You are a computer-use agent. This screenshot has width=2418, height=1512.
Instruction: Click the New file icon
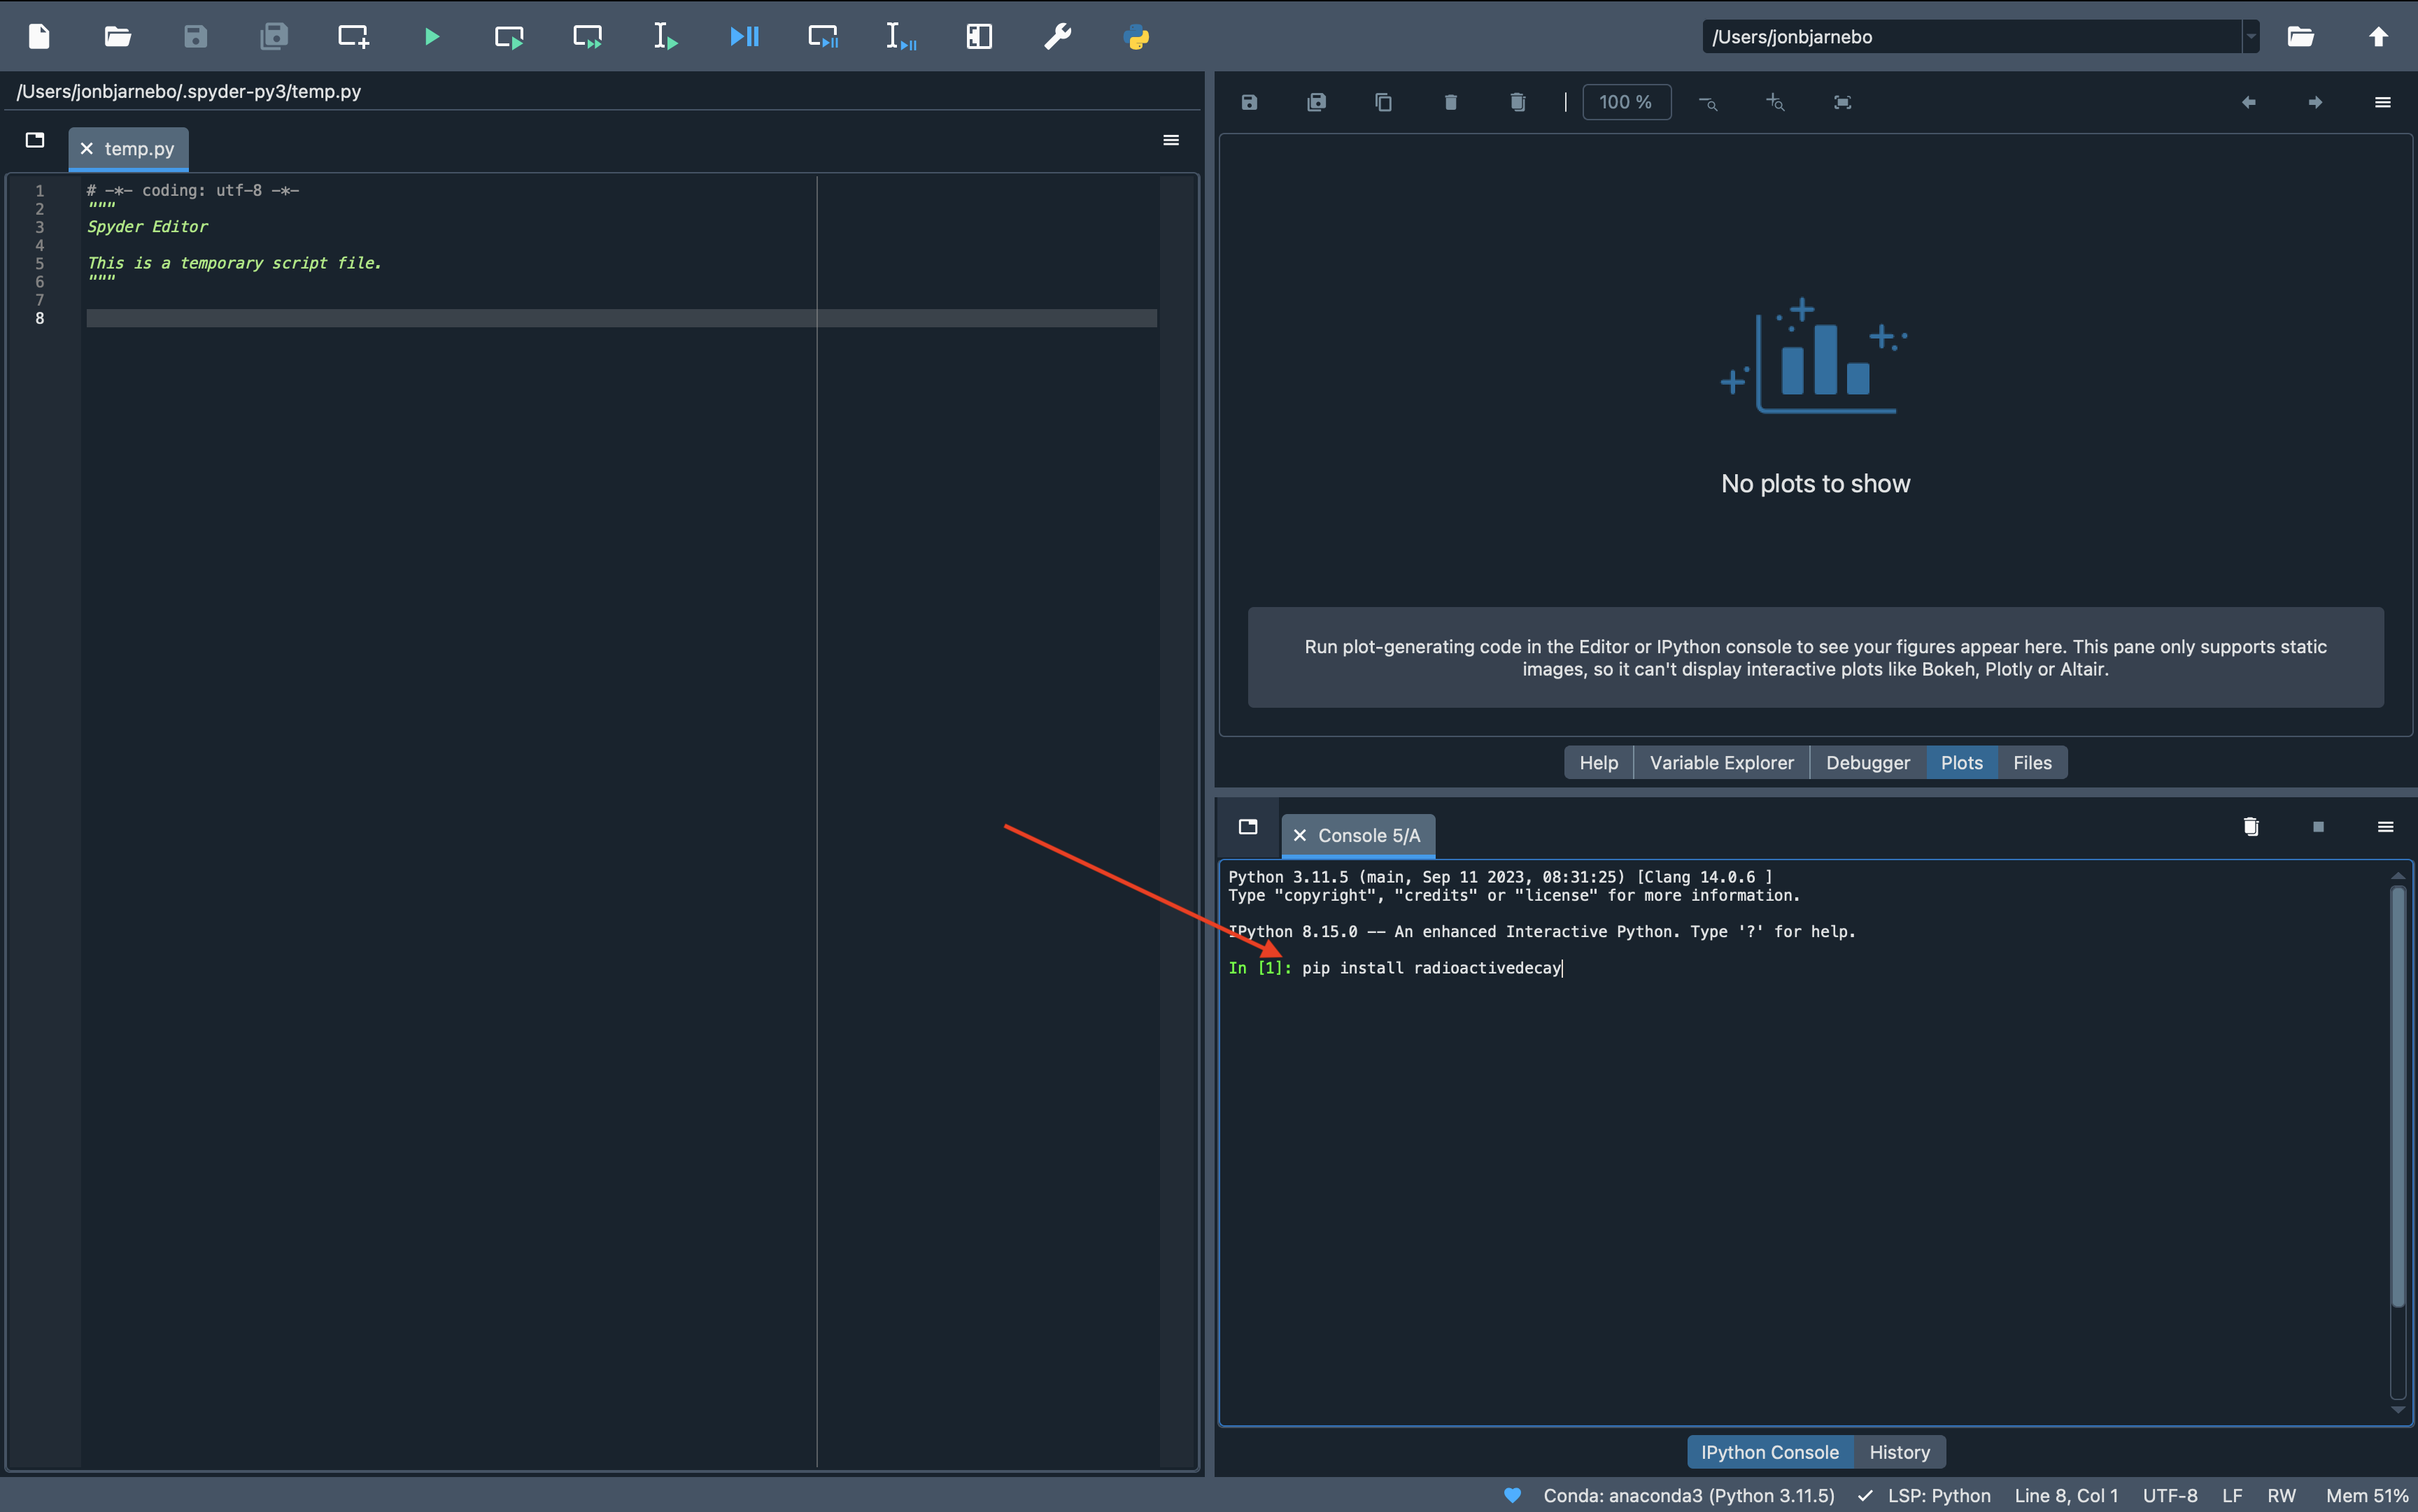[39, 37]
